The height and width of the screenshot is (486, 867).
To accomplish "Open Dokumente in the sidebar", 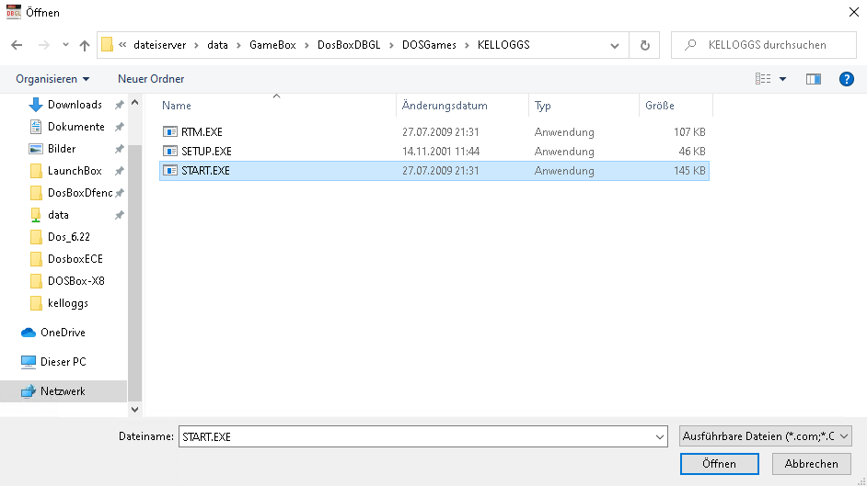I will (75, 127).
